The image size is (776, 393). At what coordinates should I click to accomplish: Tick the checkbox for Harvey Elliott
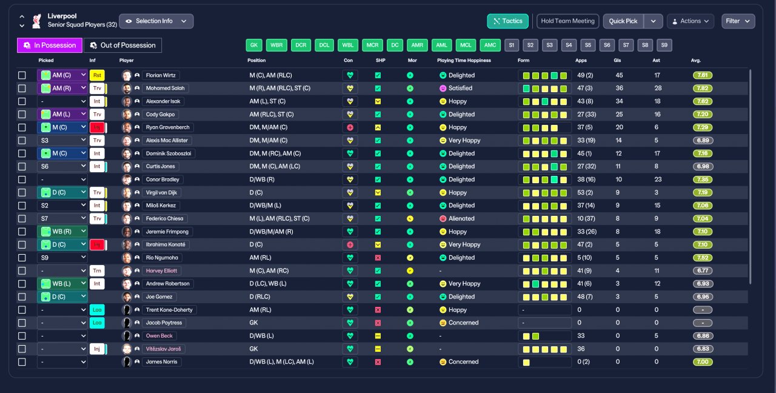click(22, 270)
